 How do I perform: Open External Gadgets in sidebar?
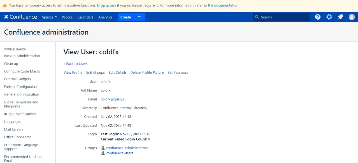(x=17, y=79)
